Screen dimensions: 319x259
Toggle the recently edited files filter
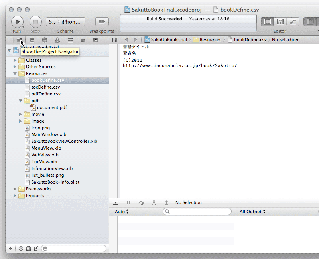click(x=21, y=248)
